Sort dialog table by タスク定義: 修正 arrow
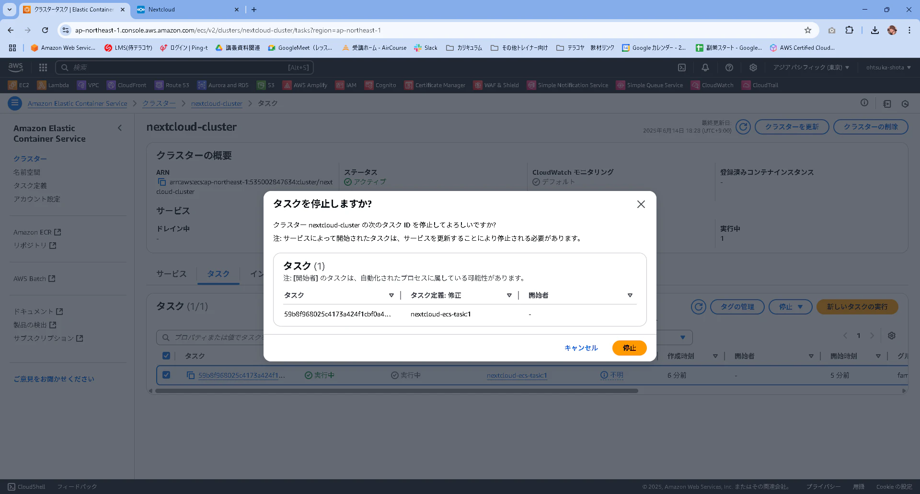The width and height of the screenshot is (920, 494). coord(509,295)
